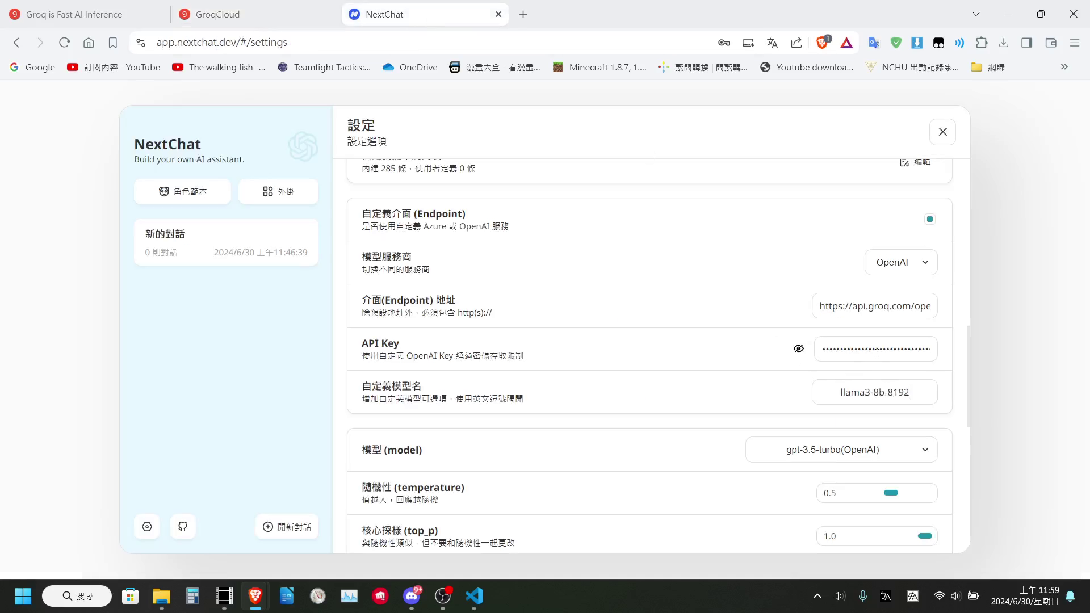Open the Google Translate extension icon

point(874,43)
